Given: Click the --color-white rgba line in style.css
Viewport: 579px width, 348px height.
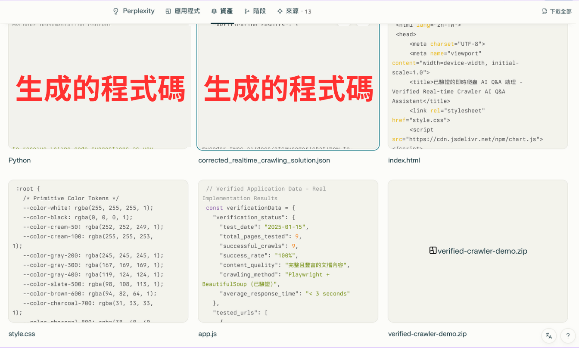Looking at the screenshot, I should pos(88,208).
